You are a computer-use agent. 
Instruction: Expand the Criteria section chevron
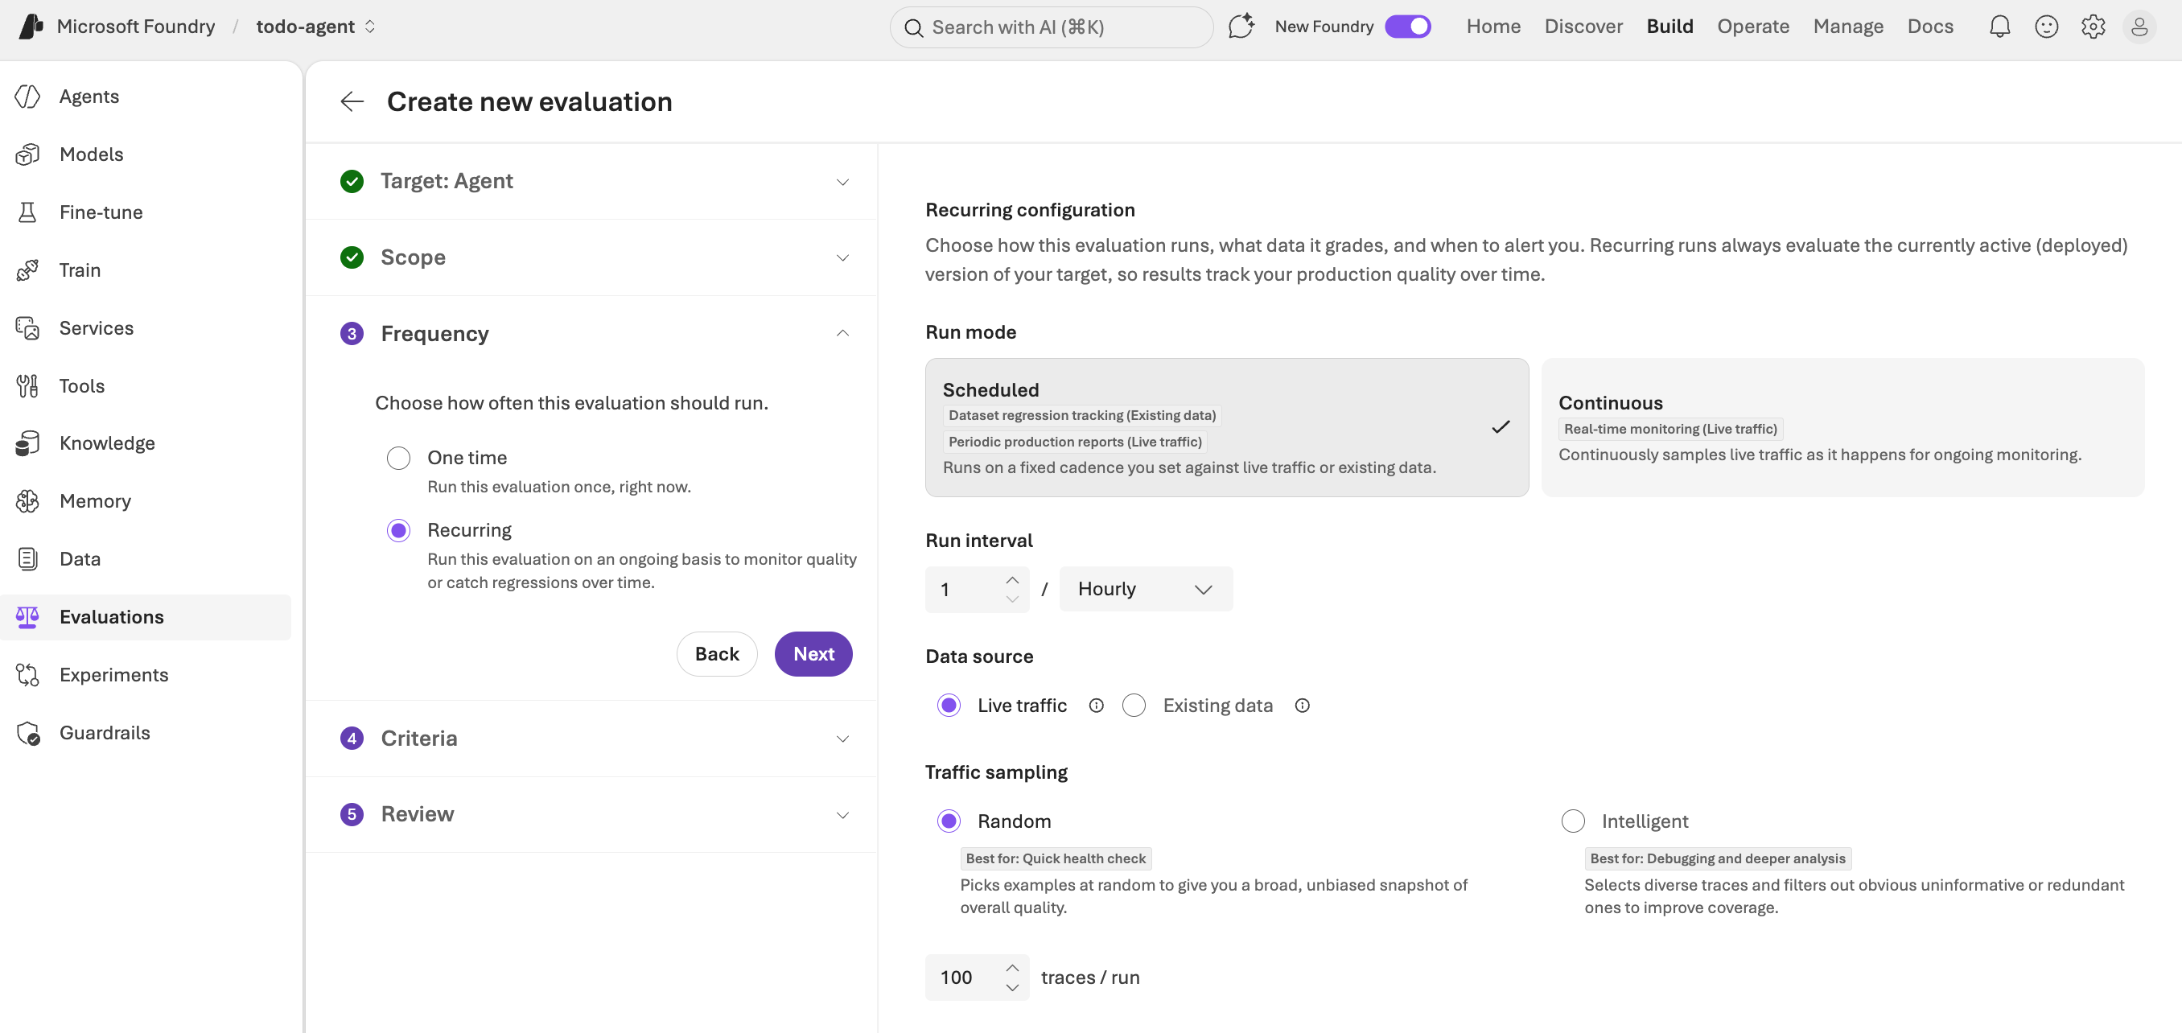pyautogui.click(x=842, y=739)
